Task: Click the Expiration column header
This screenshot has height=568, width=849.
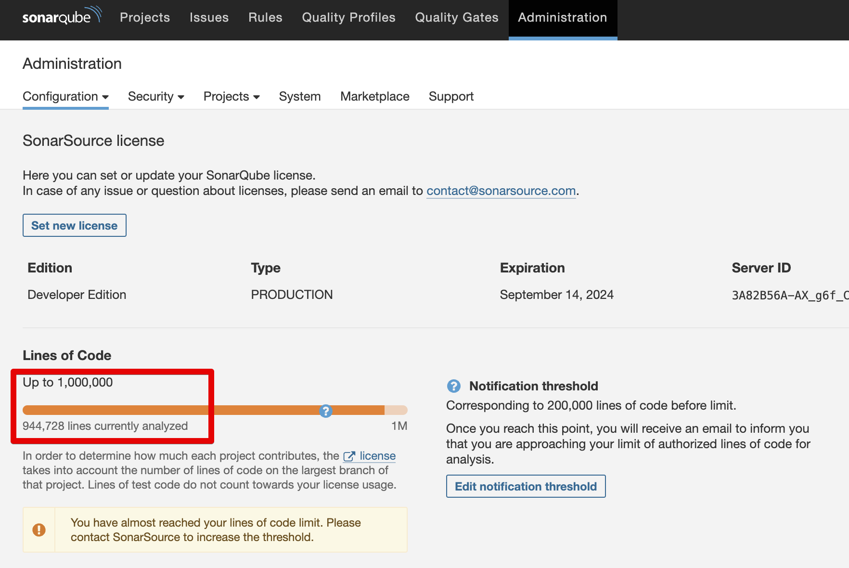Action: pos(532,268)
